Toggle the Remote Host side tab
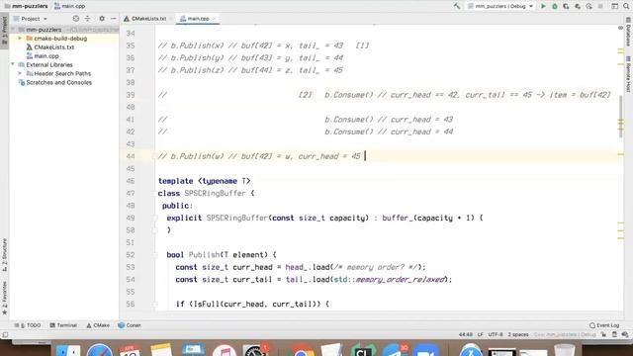This screenshot has height=356, width=633. [629, 75]
